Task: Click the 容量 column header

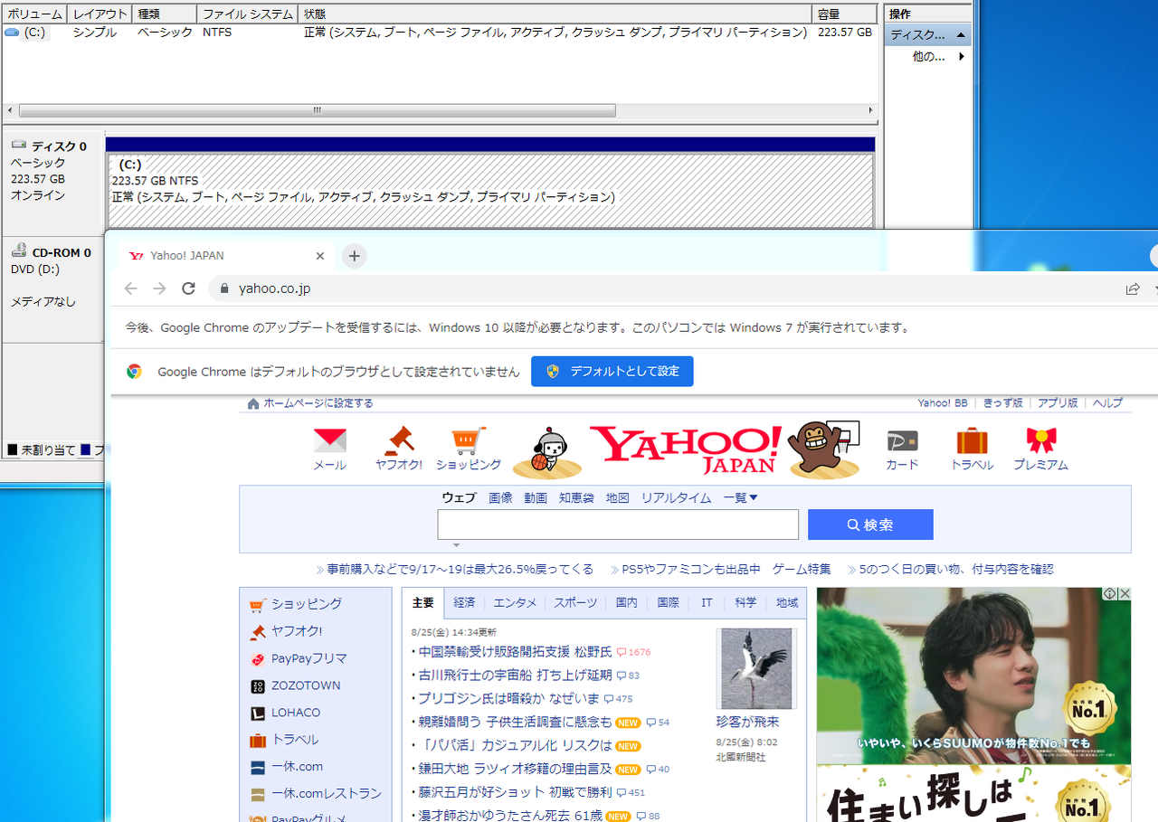Action: click(846, 14)
